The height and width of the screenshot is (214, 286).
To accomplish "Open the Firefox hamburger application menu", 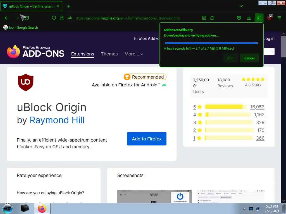I will pos(279,18).
